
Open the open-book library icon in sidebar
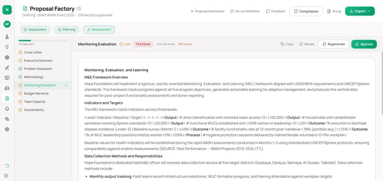(7, 78)
